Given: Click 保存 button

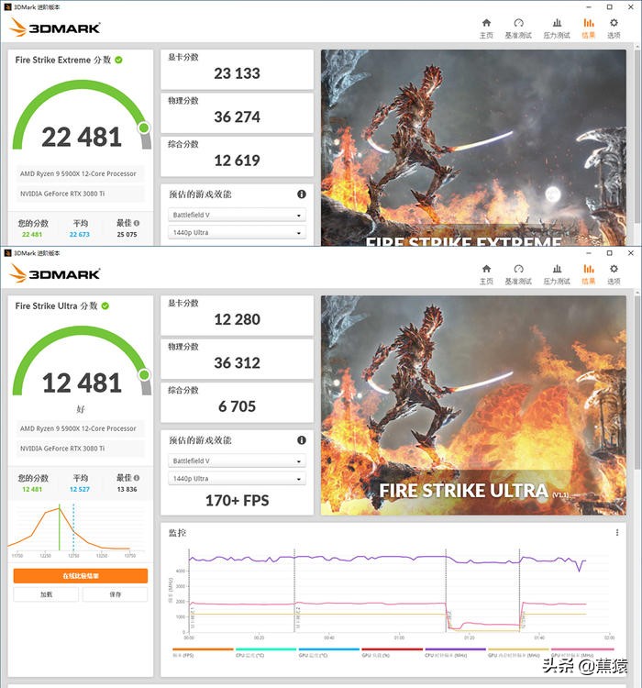Looking at the screenshot, I should (x=115, y=594).
